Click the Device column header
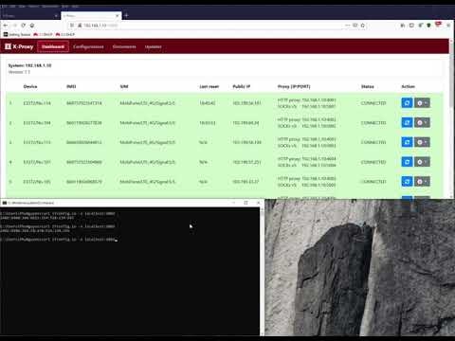This screenshot has height=341, width=455. click(30, 86)
